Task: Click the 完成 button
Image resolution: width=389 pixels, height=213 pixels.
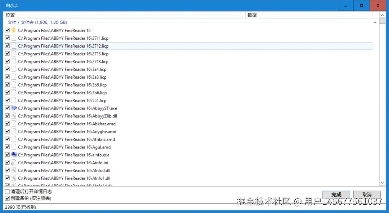Action: click(x=336, y=194)
